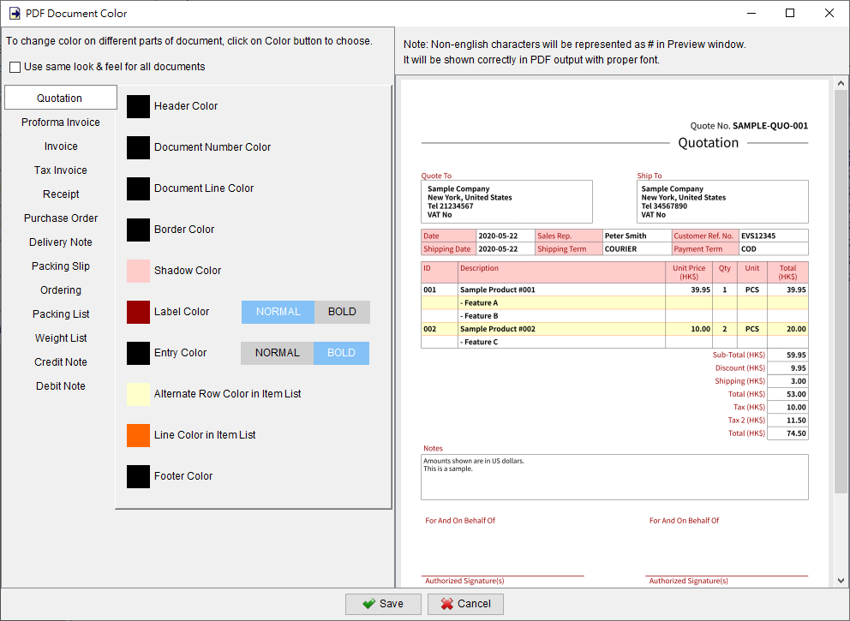Edit the Alternate Row Color swatch
The width and height of the screenshot is (850, 621).
tap(138, 394)
